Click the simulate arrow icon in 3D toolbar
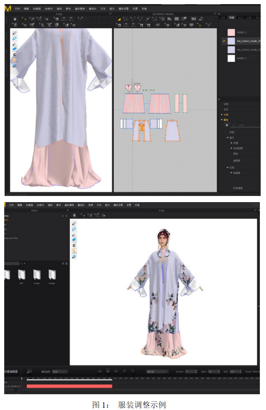 pos(15,18)
